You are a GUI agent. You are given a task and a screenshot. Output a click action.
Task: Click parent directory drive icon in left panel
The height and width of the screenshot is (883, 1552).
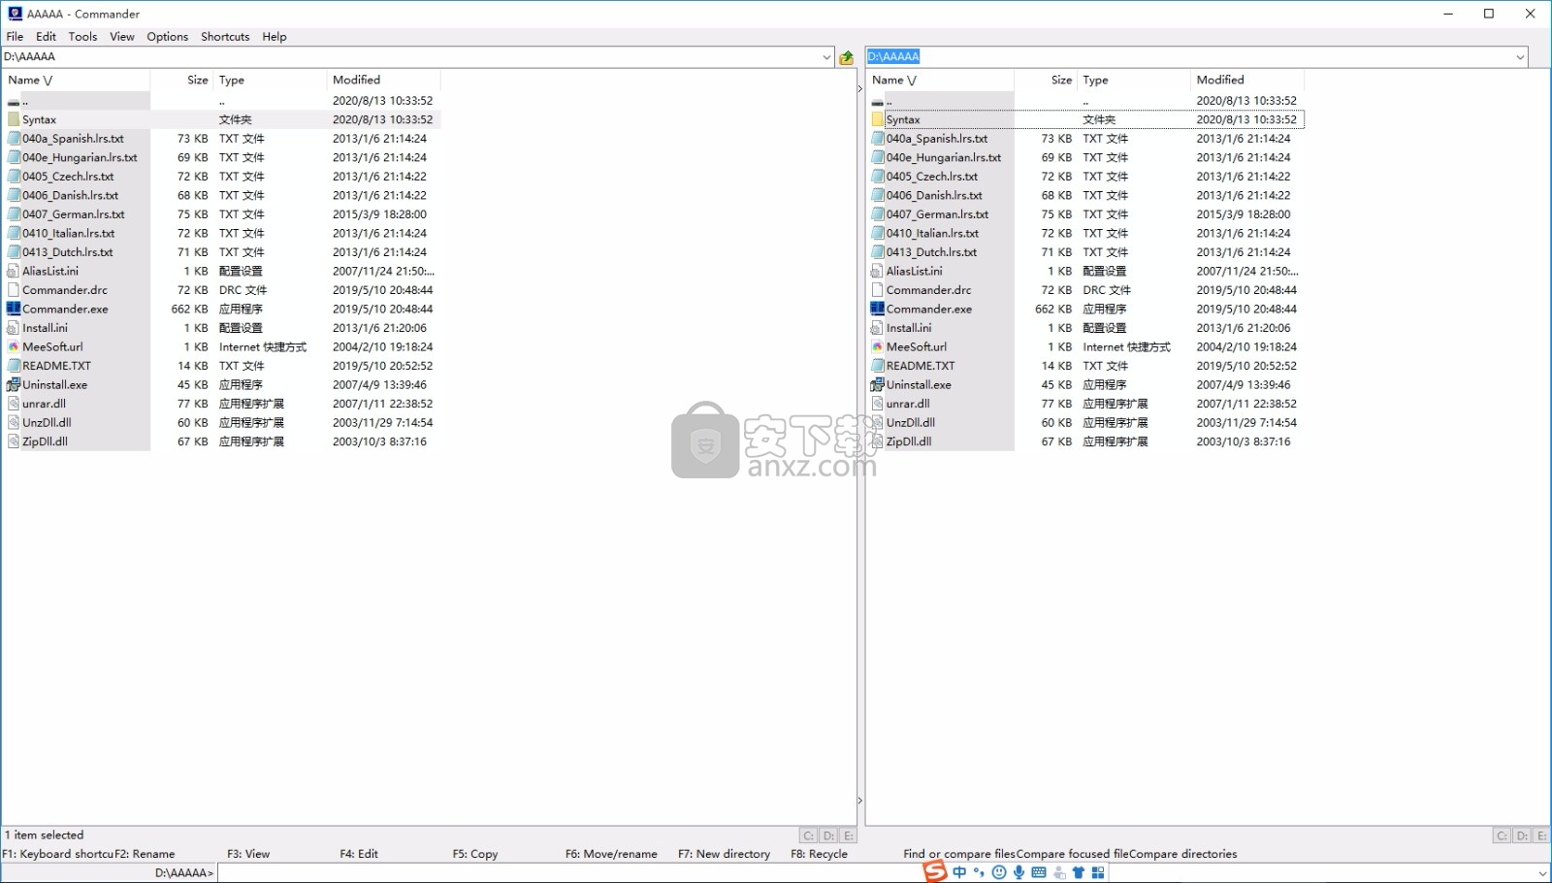14,101
